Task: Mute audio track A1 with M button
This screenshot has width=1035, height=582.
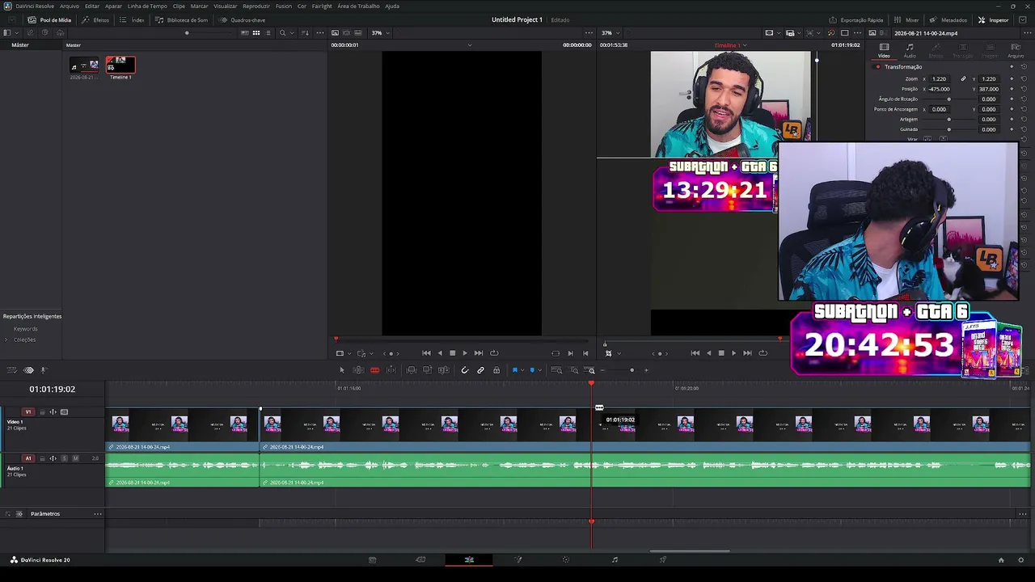Action: [75, 458]
